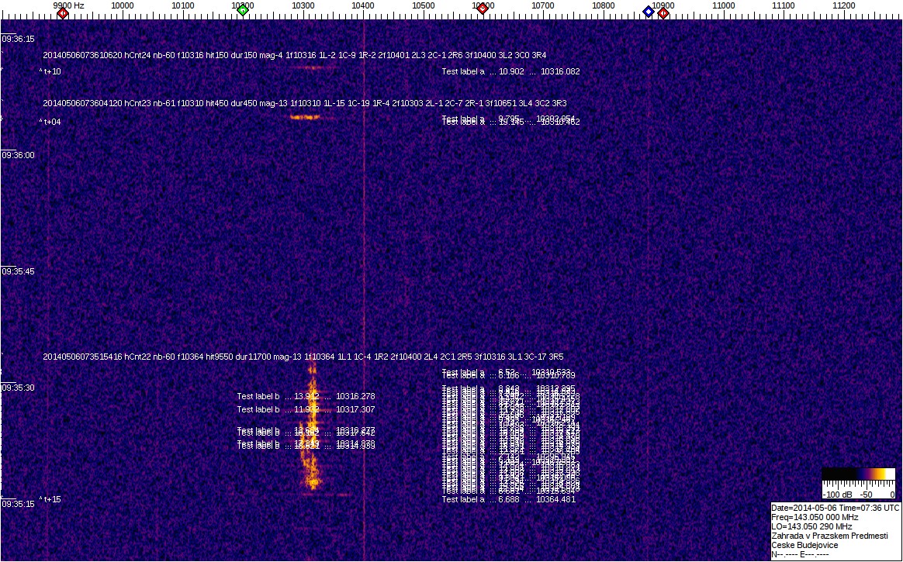Image resolution: width=903 pixels, height=562 pixels.
Task: Click the Freq=143.050 000 MHz text
Action: pyautogui.click(x=815, y=516)
